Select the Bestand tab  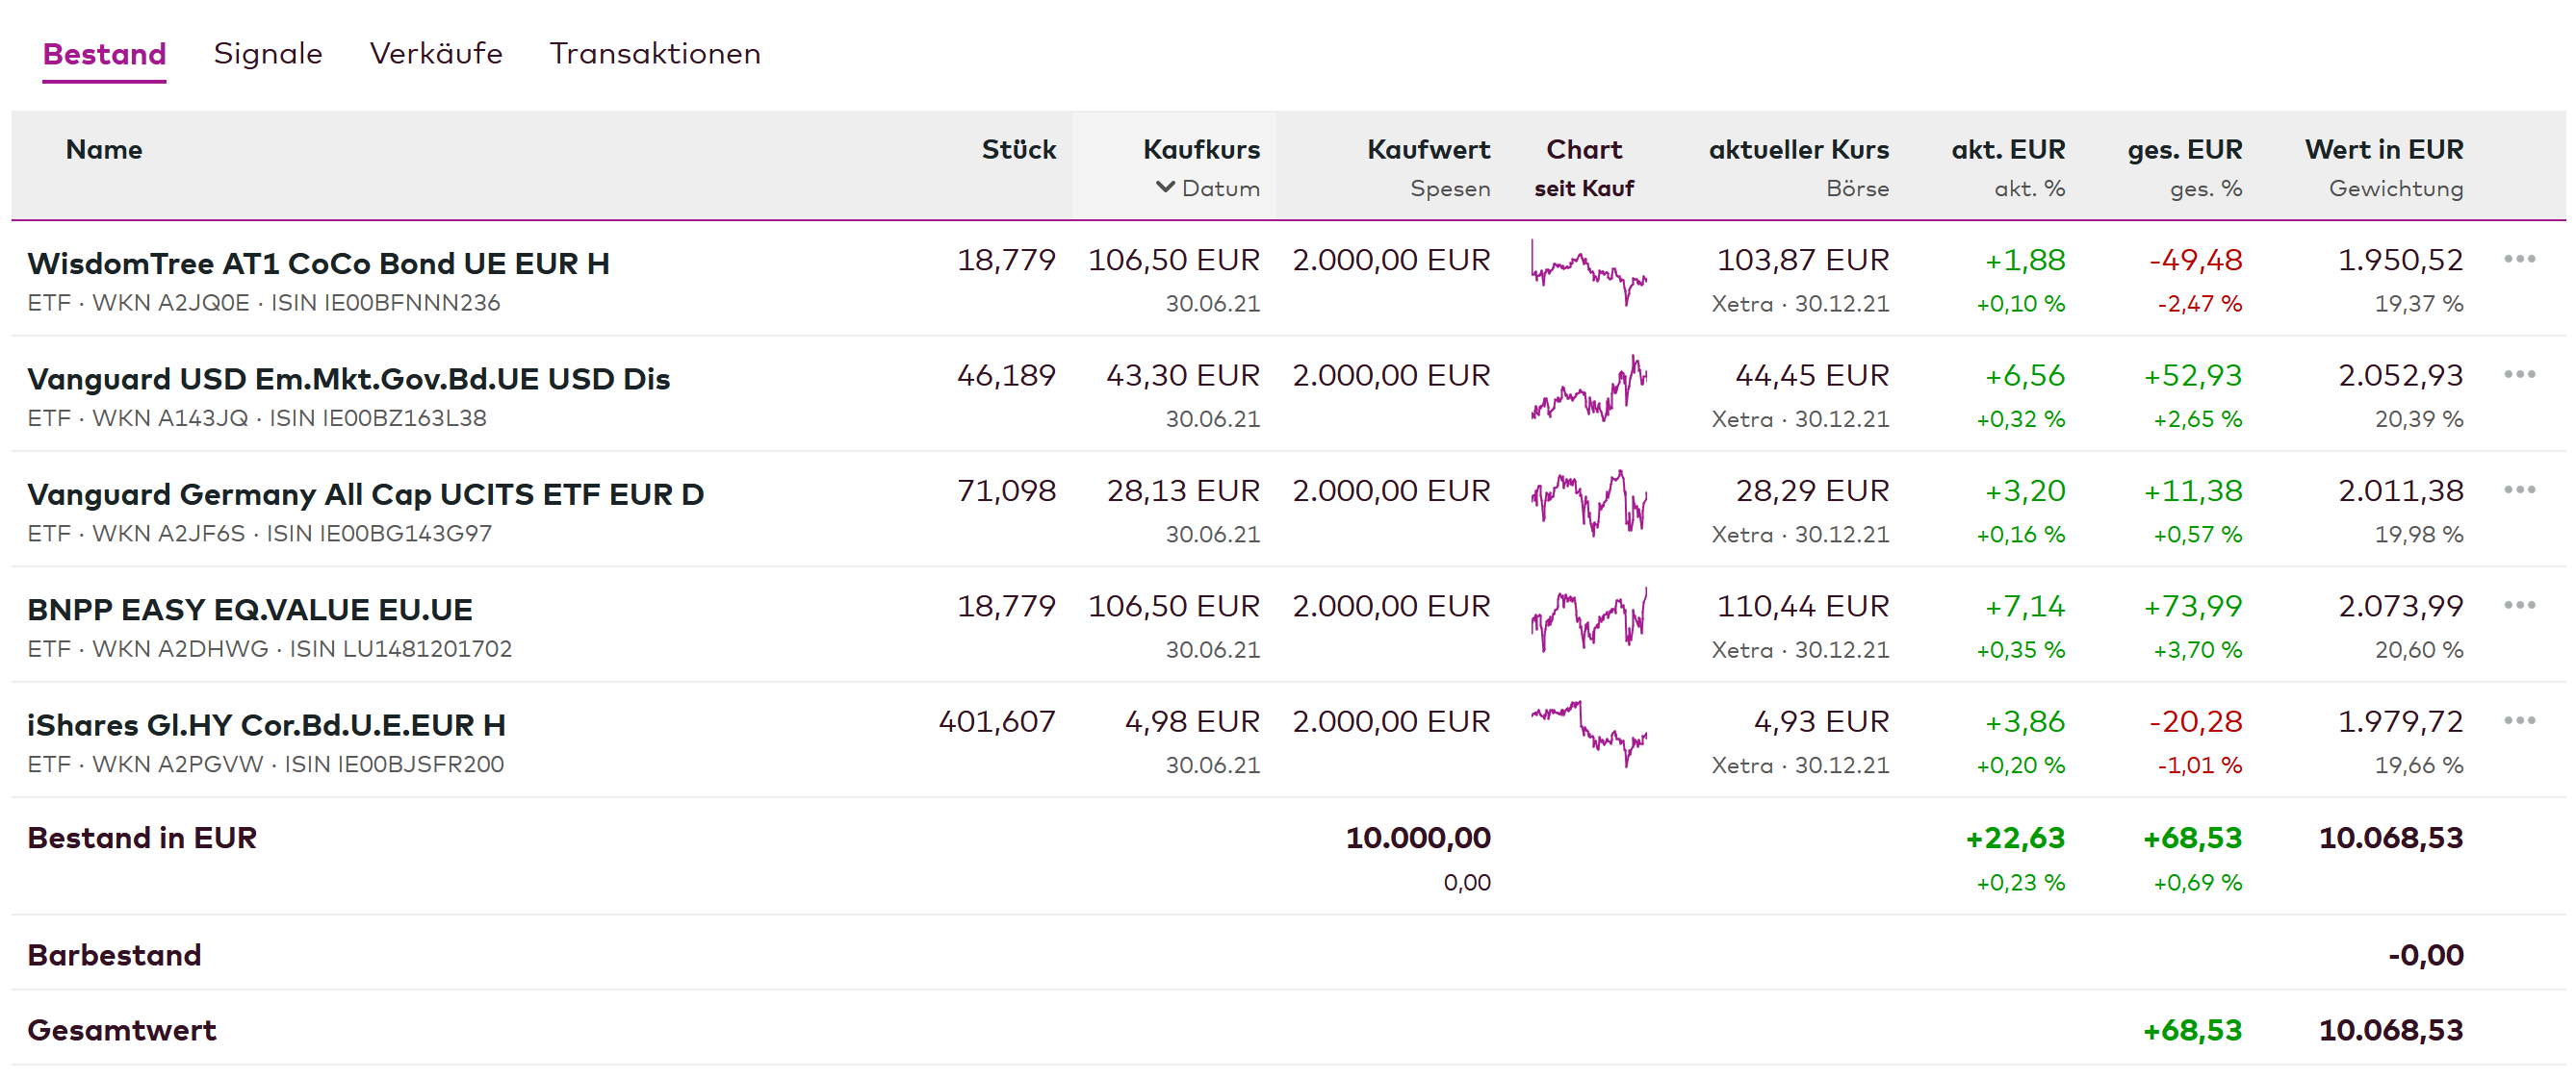pos(104,54)
